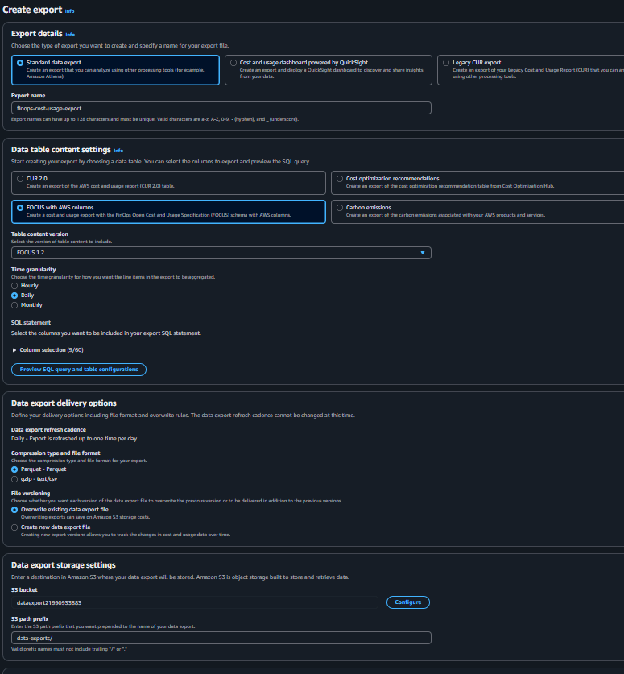This screenshot has width=624, height=674.
Task: Click the S3 bucket name field
Action: [x=195, y=602]
